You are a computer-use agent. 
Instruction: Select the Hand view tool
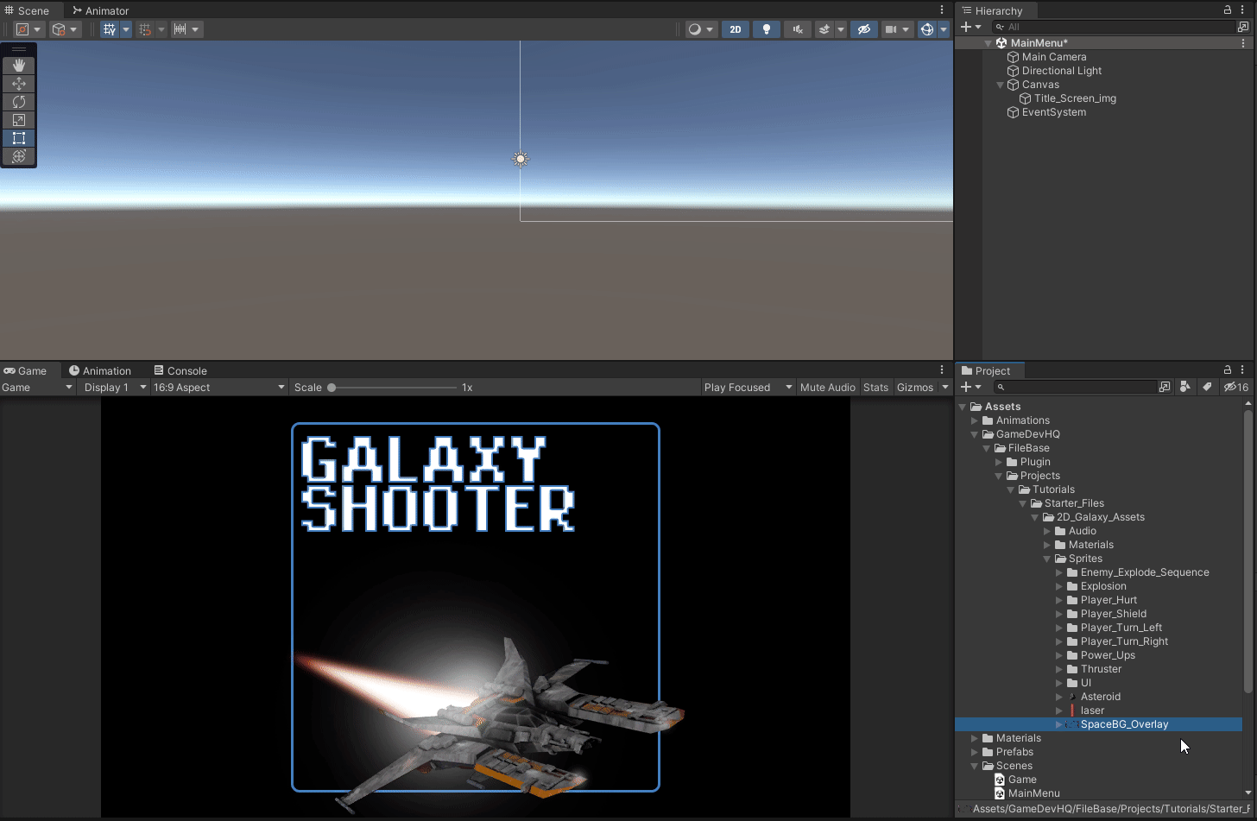[x=19, y=66]
